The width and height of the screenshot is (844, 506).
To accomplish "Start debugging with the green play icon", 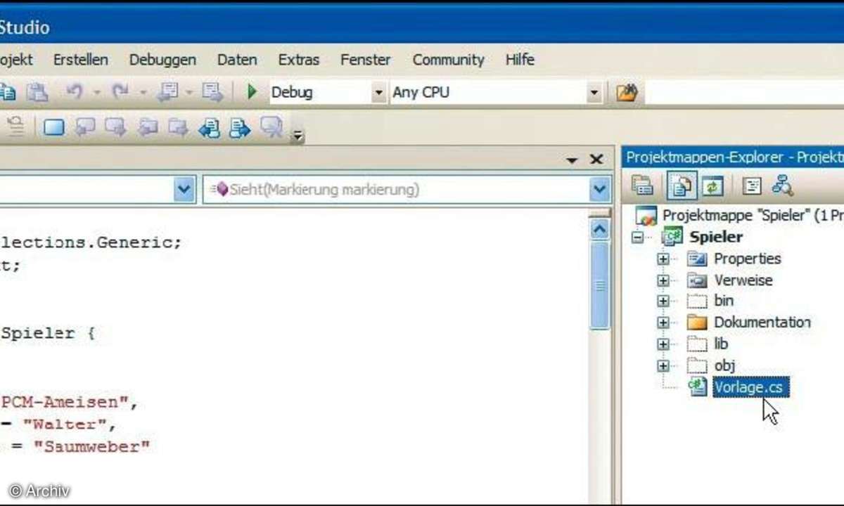I will pyautogui.click(x=252, y=92).
